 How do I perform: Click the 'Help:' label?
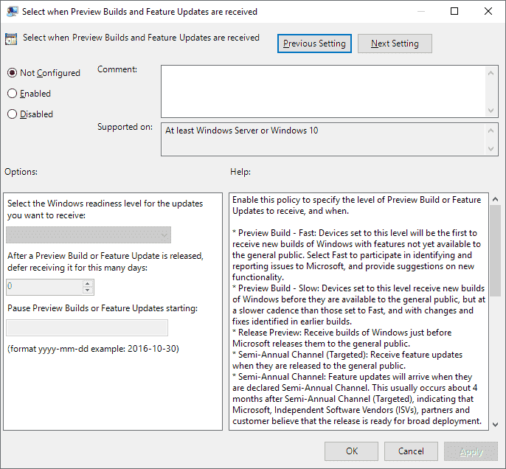(x=240, y=172)
